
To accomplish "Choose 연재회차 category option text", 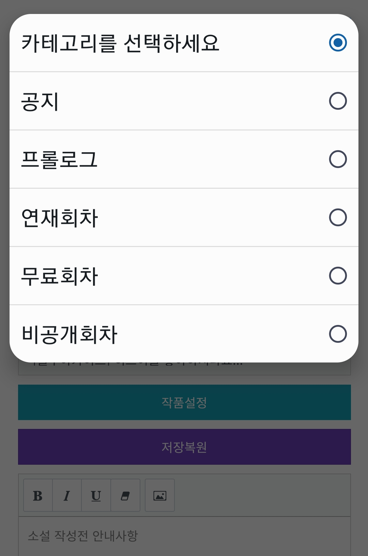I will (x=60, y=218).
